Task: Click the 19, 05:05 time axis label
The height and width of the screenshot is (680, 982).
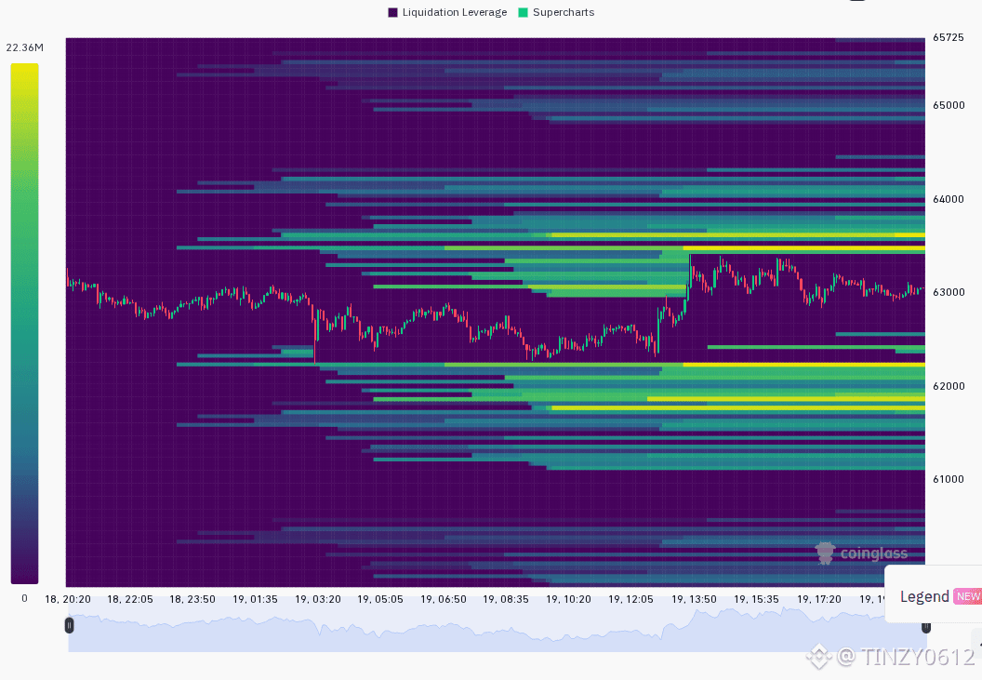Action: tap(380, 599)
